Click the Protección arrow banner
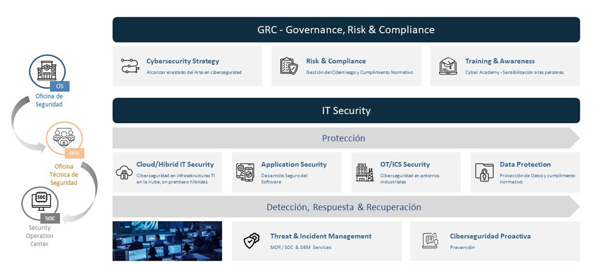609x265 pixels. click(x=344, y=138)
